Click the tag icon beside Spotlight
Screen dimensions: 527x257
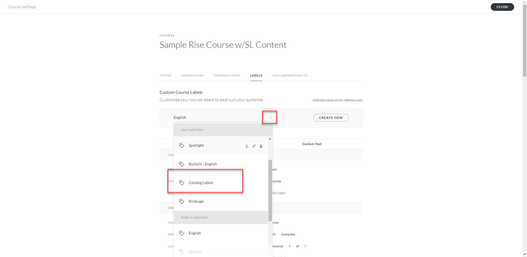tap(181, 145)
